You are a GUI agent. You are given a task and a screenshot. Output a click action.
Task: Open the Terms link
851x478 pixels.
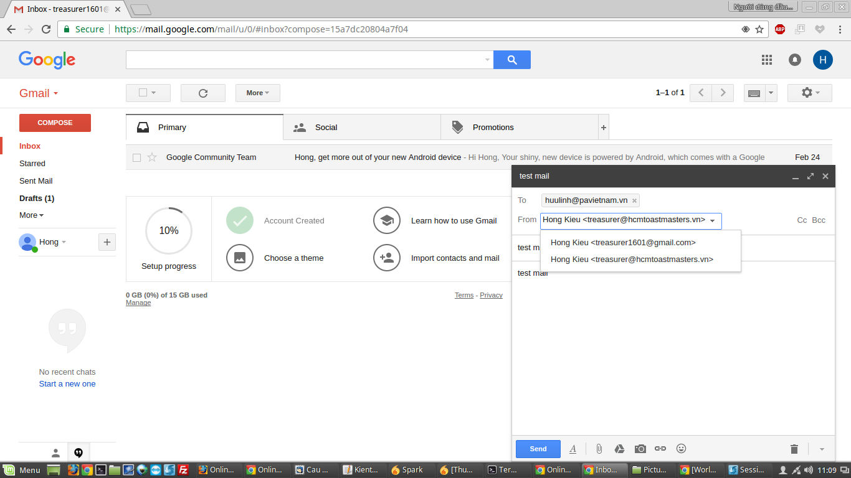[464, 295]
